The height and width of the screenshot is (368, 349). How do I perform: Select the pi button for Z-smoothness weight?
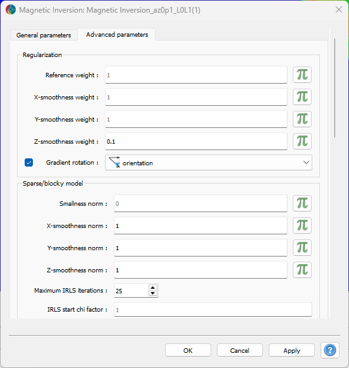[x=302, y=141]
